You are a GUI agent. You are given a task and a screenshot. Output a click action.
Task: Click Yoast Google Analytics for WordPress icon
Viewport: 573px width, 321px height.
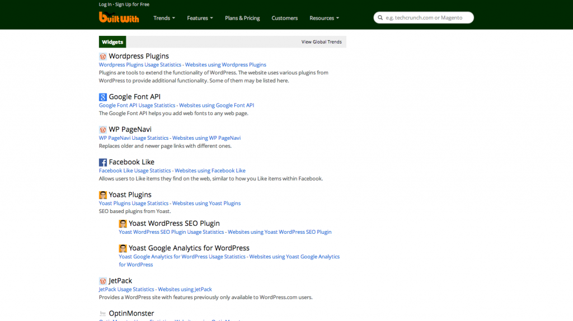tap(123, 248)
